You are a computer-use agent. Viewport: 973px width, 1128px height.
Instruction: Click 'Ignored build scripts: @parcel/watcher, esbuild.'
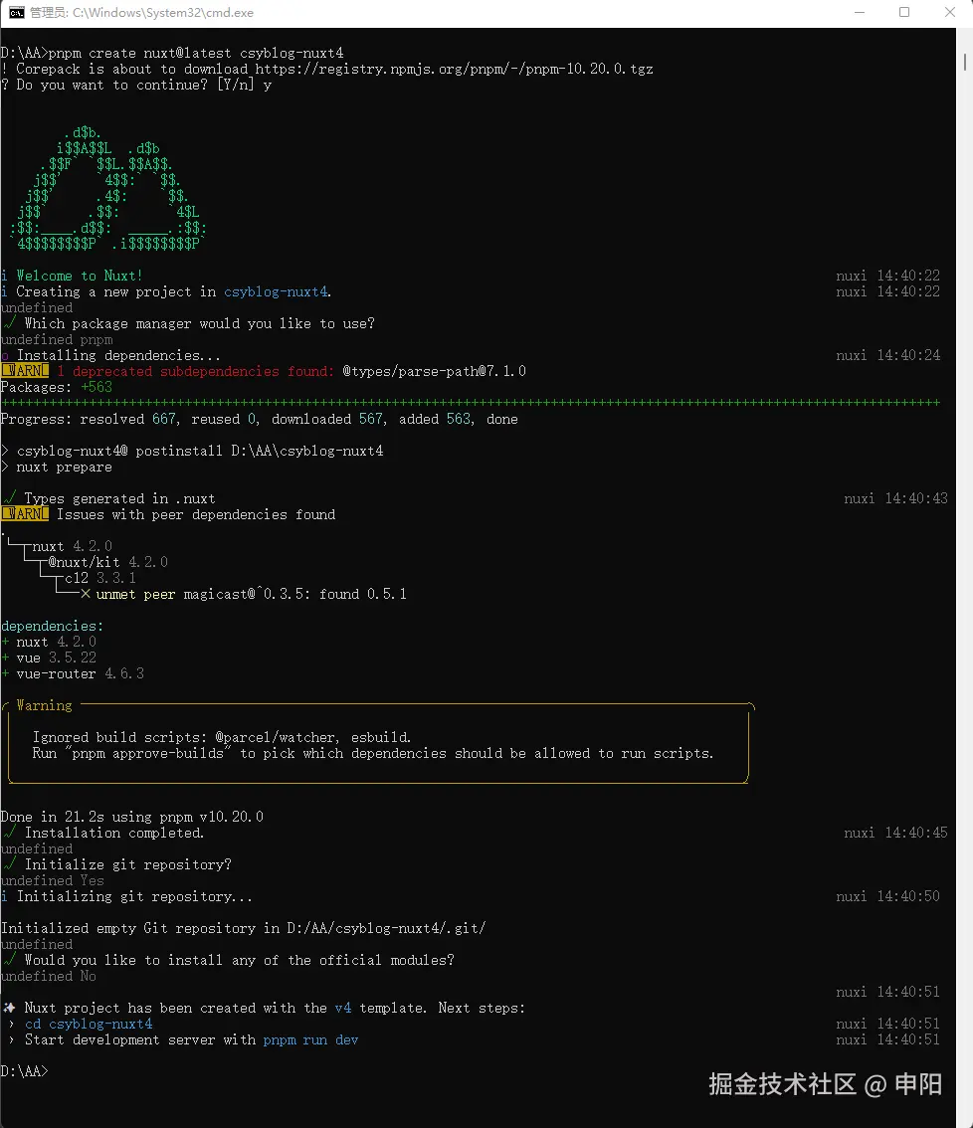(222, 737)
